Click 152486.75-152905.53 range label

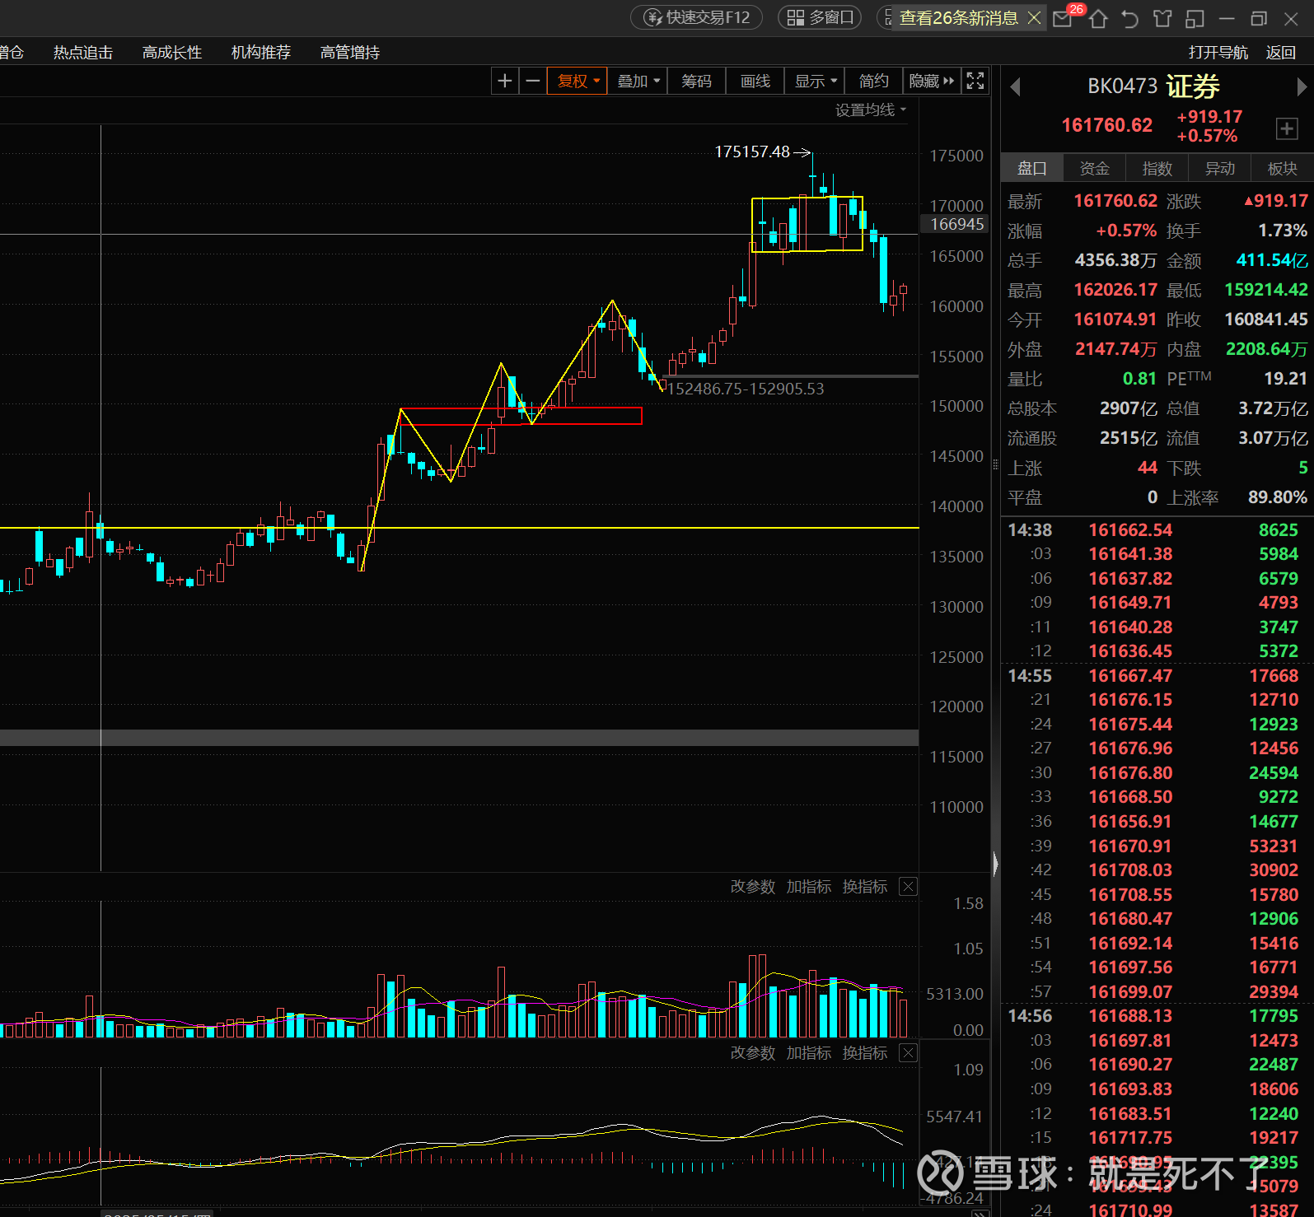pos(745,389)
